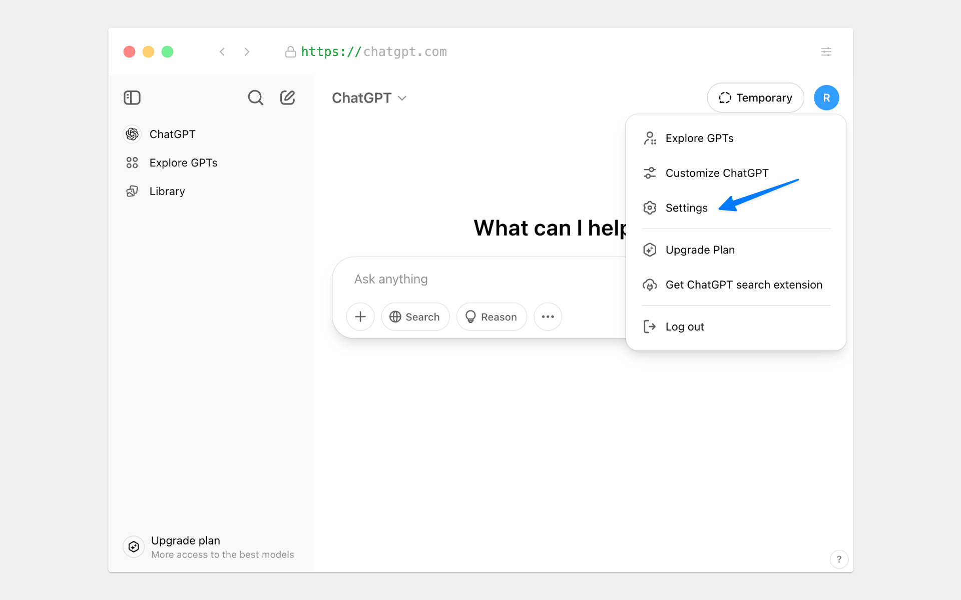Choose Customize ChatGPT menu item

click(x=716, y=173)
